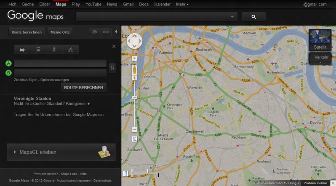
Task: Close the directions form with X
Action: click(114, 46)
